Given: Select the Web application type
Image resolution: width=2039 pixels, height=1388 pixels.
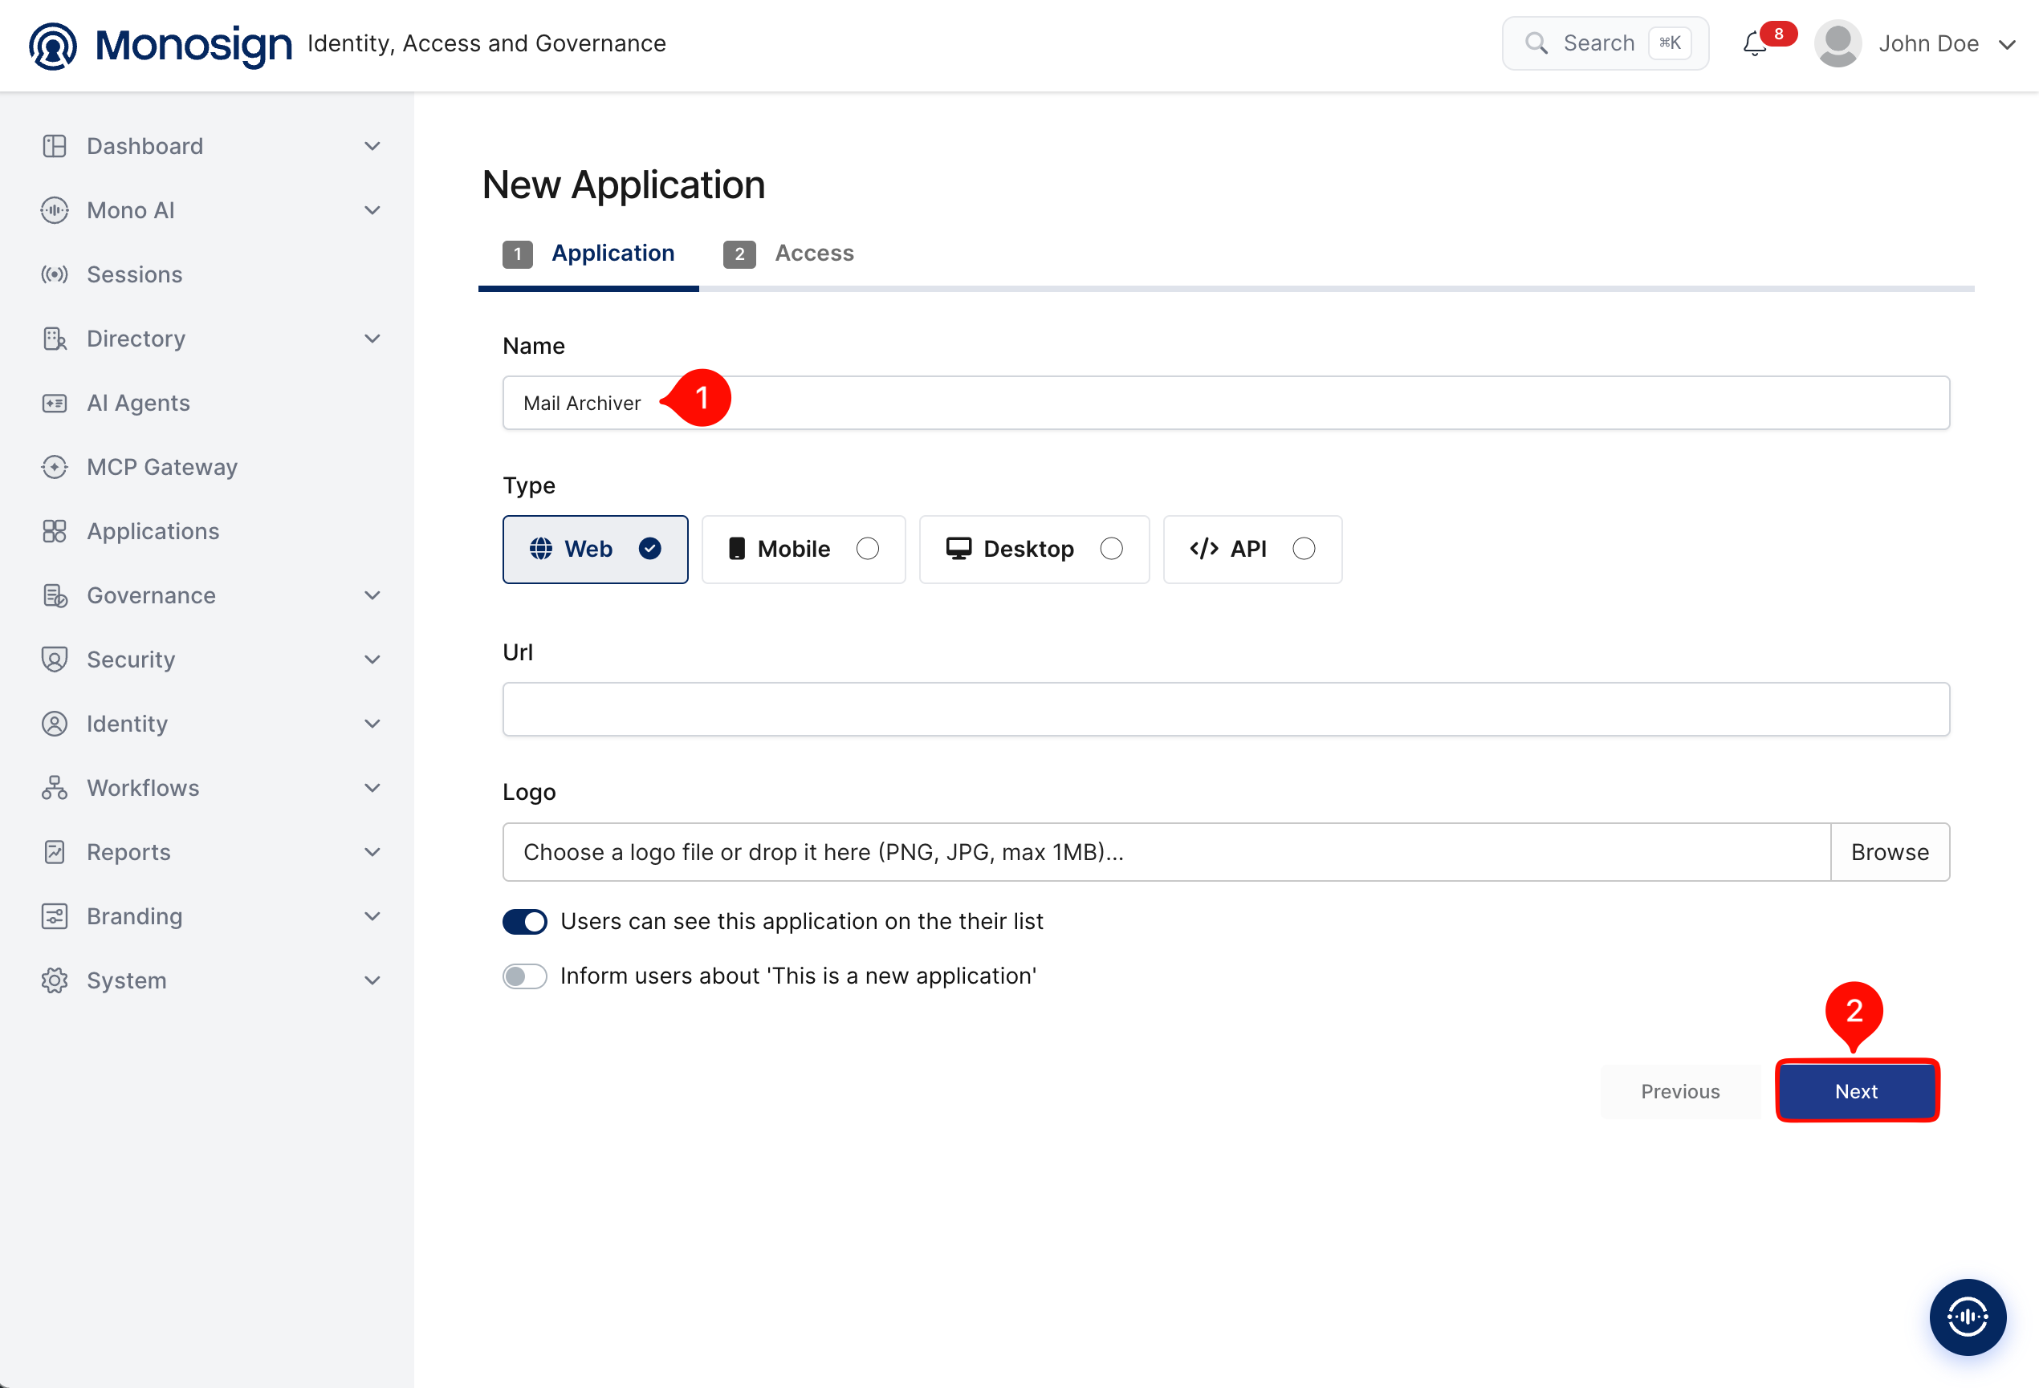Looking at the screenshot, I should [595, 549].
